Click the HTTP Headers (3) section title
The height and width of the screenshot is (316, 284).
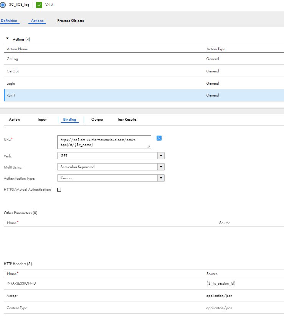18,264
